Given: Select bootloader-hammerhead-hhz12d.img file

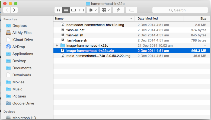Looking at the screenshot, I should (95, 25).
